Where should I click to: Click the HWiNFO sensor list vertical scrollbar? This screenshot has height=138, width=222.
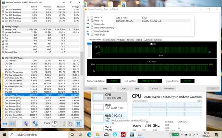point(82,63)
